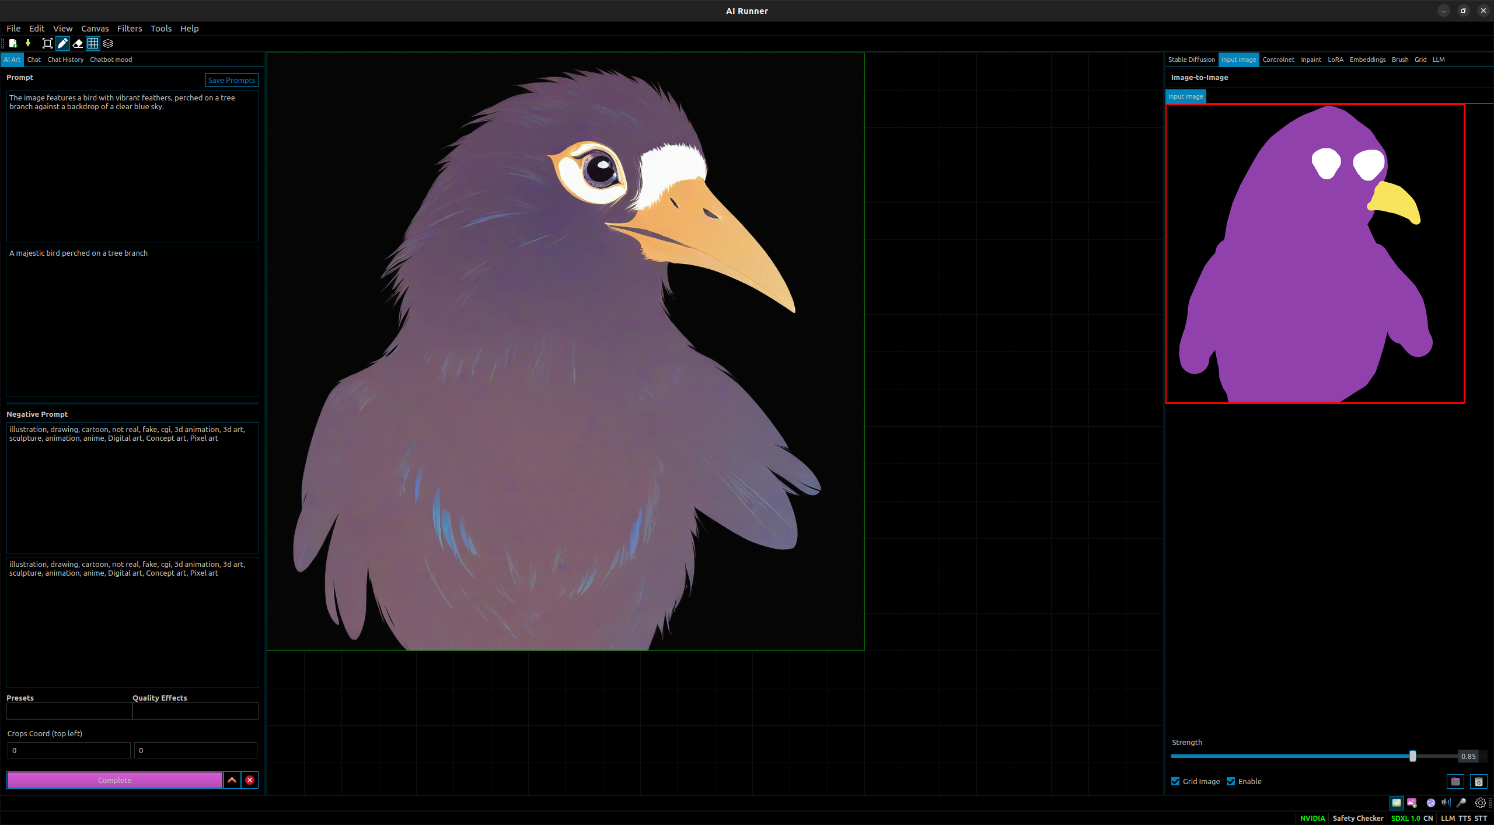Toggle the speaker text-to-speech icon

1446,803
